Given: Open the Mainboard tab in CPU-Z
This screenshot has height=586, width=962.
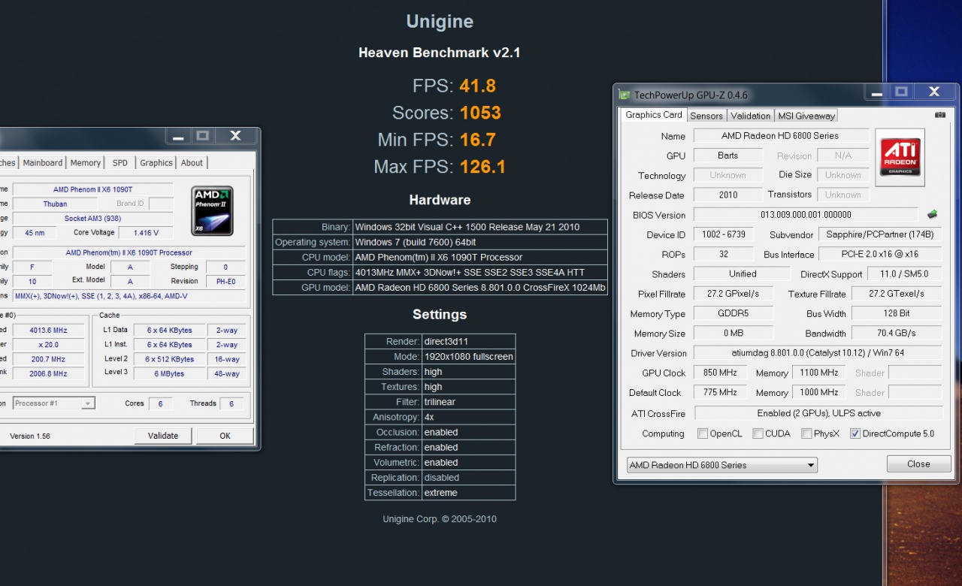Looking at the screenshot, I should click(x=43, y=163).
